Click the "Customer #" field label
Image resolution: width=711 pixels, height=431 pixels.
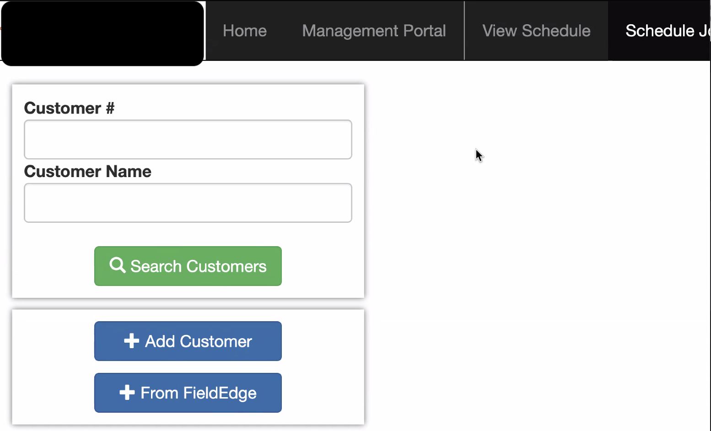tap(69, 108)
